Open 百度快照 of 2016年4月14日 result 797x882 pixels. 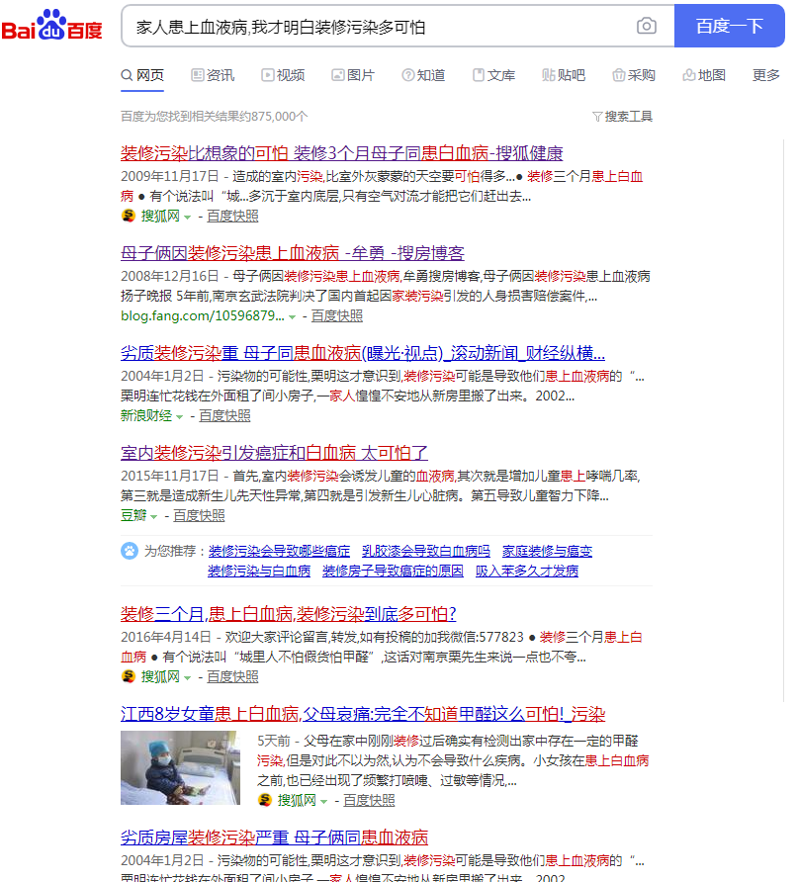point(232,676)
